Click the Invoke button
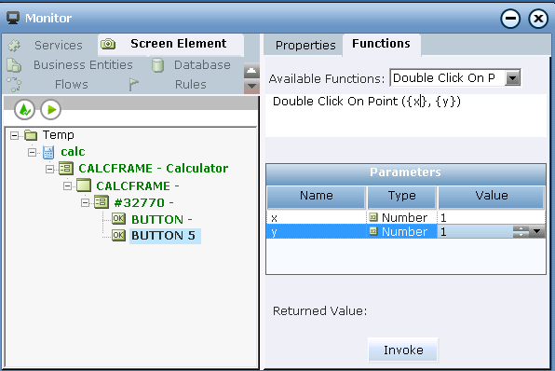The width and height of the screenshot is (555, 371). click(x=403, y=350)
